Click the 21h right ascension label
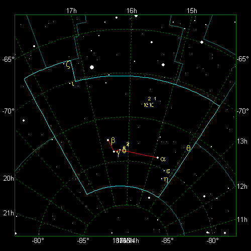 tap(9, 213)
